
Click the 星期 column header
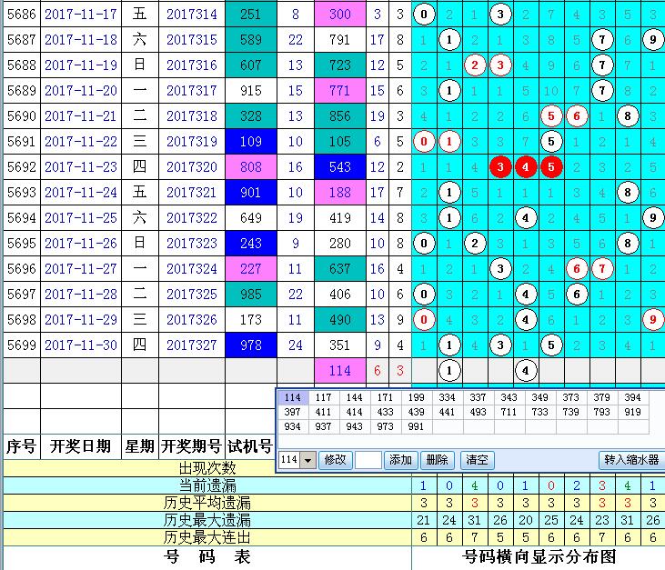pos(140,446)
